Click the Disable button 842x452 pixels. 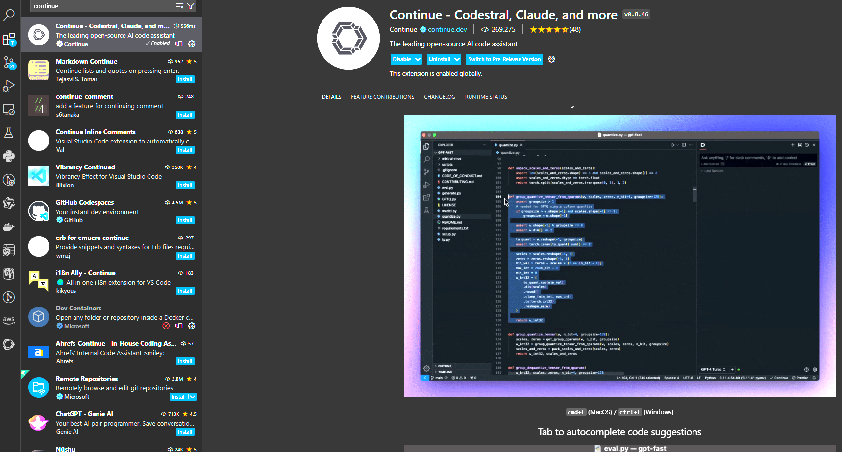(x=402, y=59)
